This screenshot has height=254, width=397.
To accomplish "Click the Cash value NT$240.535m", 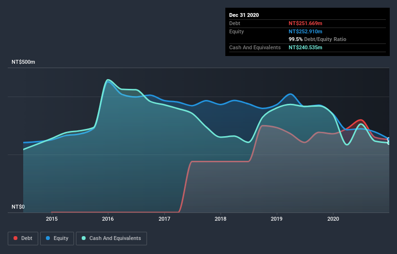I will tap(305, 47).
